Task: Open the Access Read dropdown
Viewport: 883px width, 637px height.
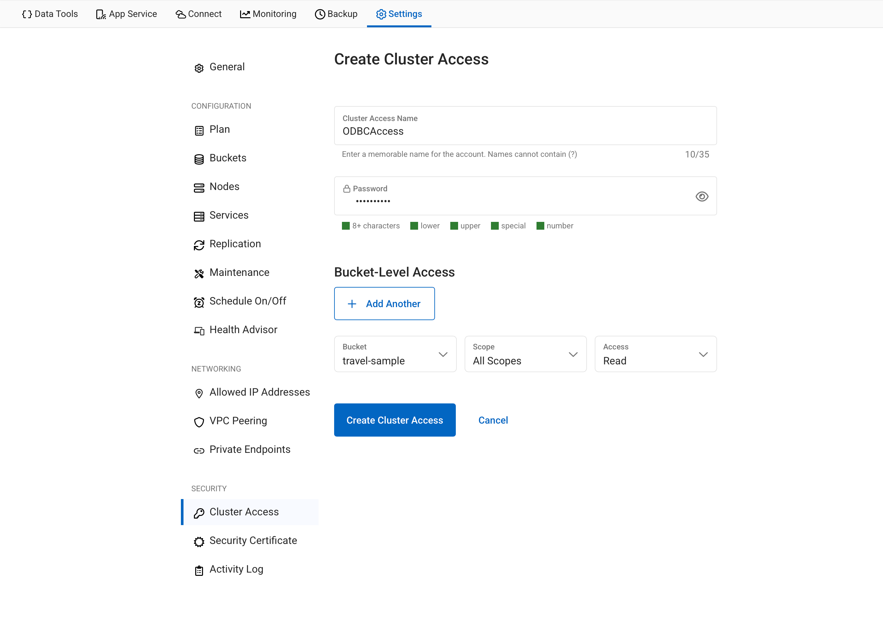Action: coord(655,354)
